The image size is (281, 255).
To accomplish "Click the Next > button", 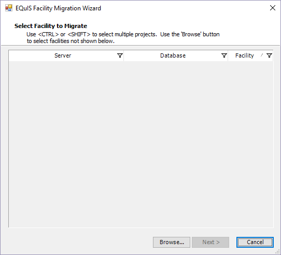I will pos(210,242).
